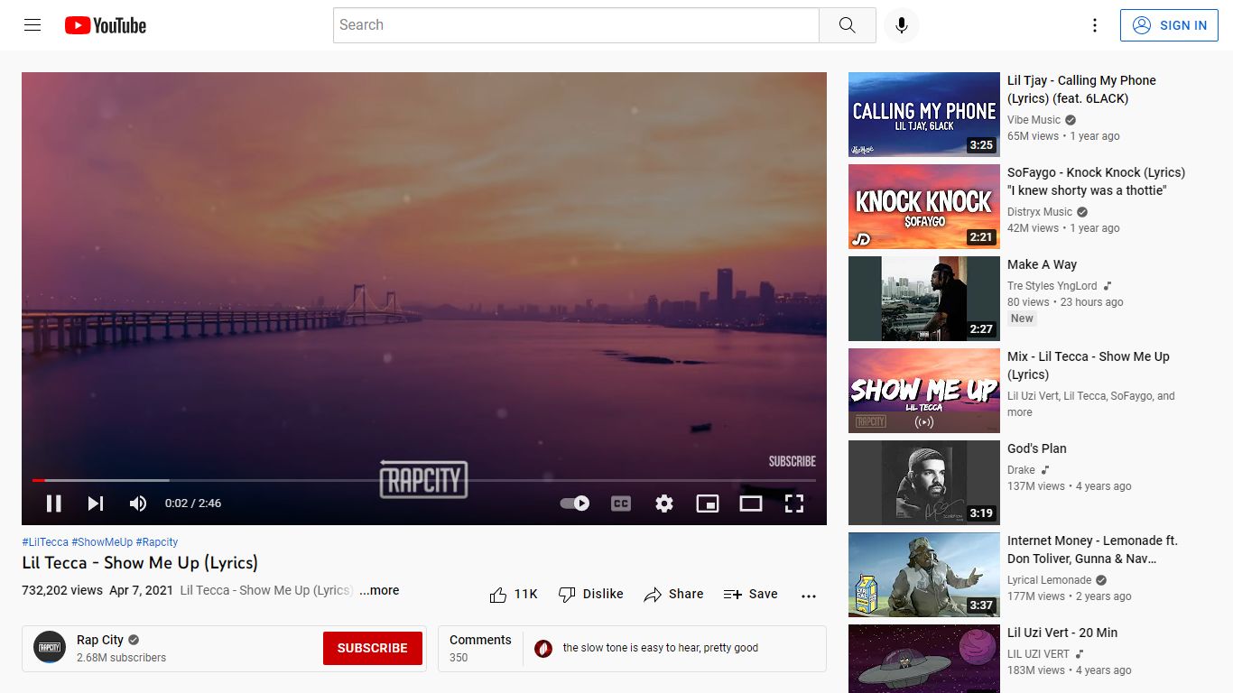Open Show Me Up mix thumbnail
This screenshot has height=693, width=1233.
(x=924, y=391)
